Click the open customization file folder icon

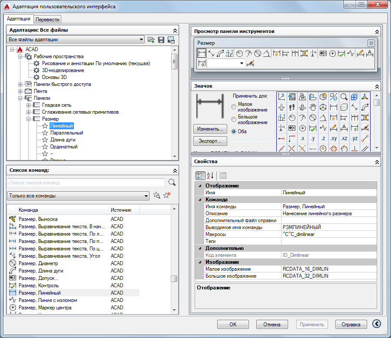click(151, 39)
